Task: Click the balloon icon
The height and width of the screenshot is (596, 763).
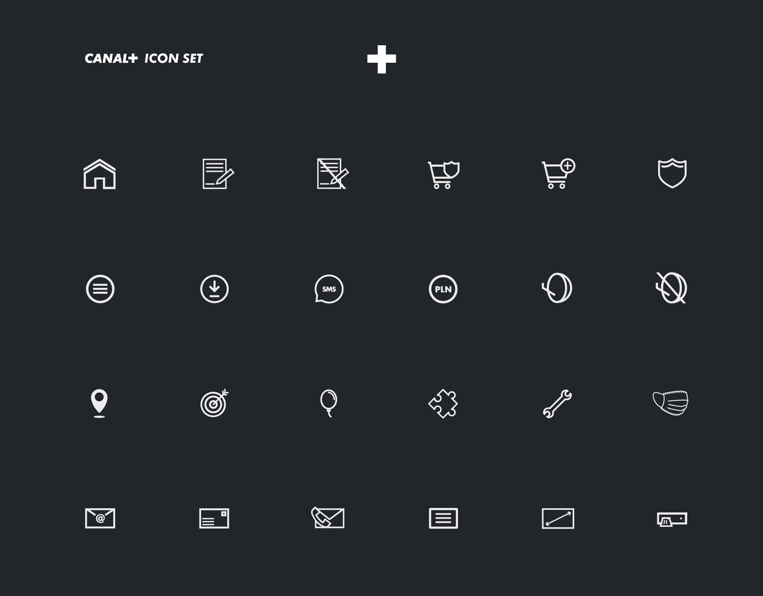Action: click(329, 403)
